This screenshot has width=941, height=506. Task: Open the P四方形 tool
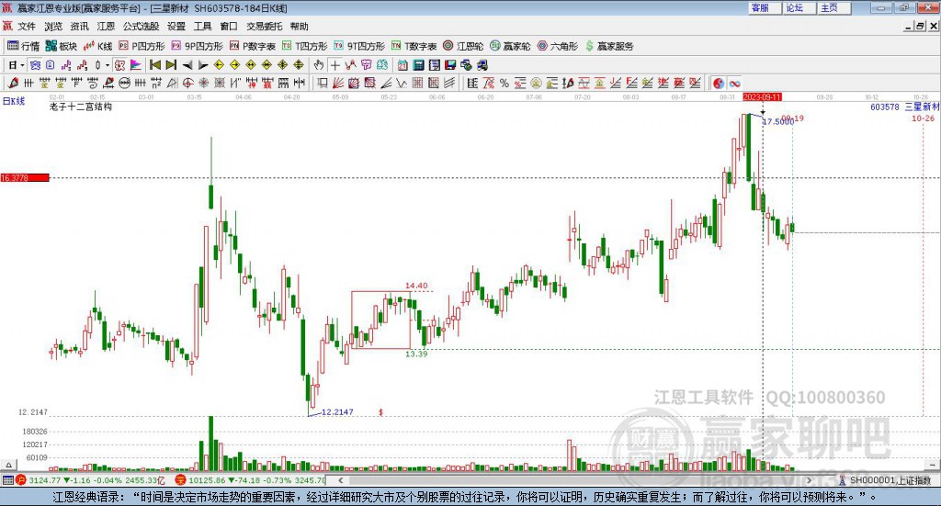tap(141, 46)
